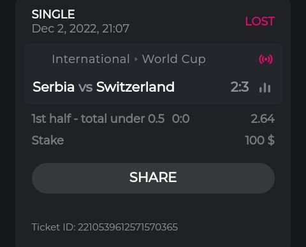Image resolution: width=306 pixels, height=247 pixels.
Task: Open the live broadcast signal icon
Action: [x=266, y=59]
